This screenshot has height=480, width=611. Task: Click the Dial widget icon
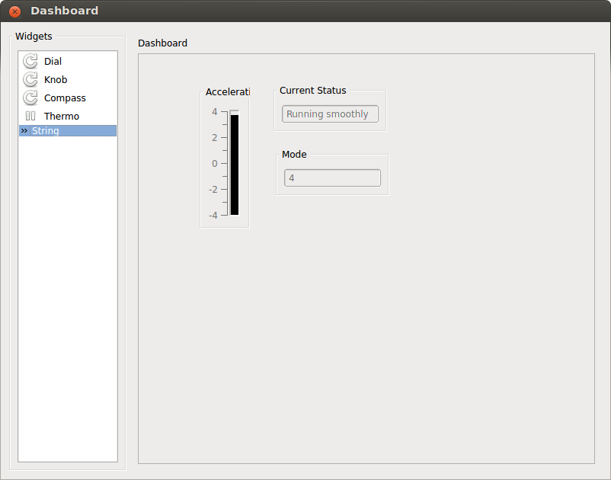(x=30, y=61)
